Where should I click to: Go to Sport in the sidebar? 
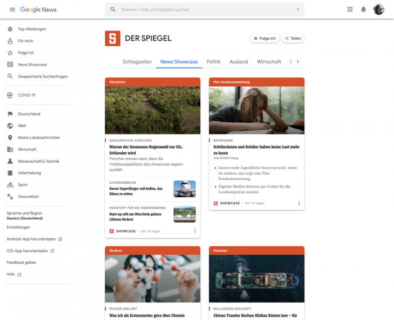(23, 185)
